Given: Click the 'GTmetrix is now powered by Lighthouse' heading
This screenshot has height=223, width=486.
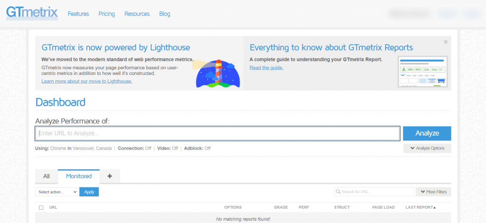Looking at the screenshot, I should click(116, 48).
